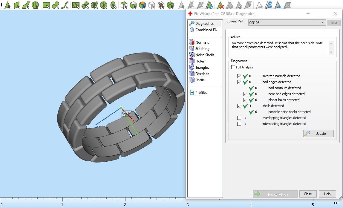The image size is (343, 208).
Task: Uncheck near bad edges detected checkbox
Action: click(x=245, y=94)
